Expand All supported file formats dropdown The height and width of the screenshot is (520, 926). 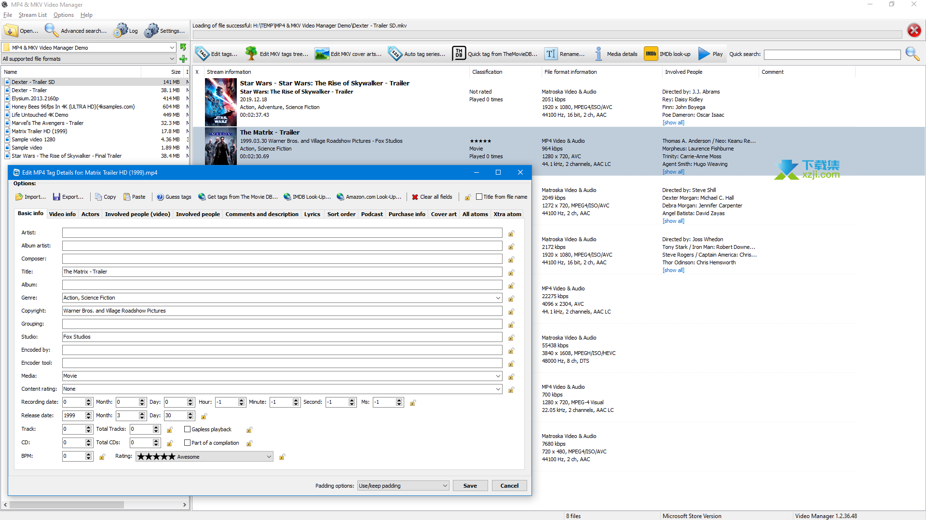(172, 59)
